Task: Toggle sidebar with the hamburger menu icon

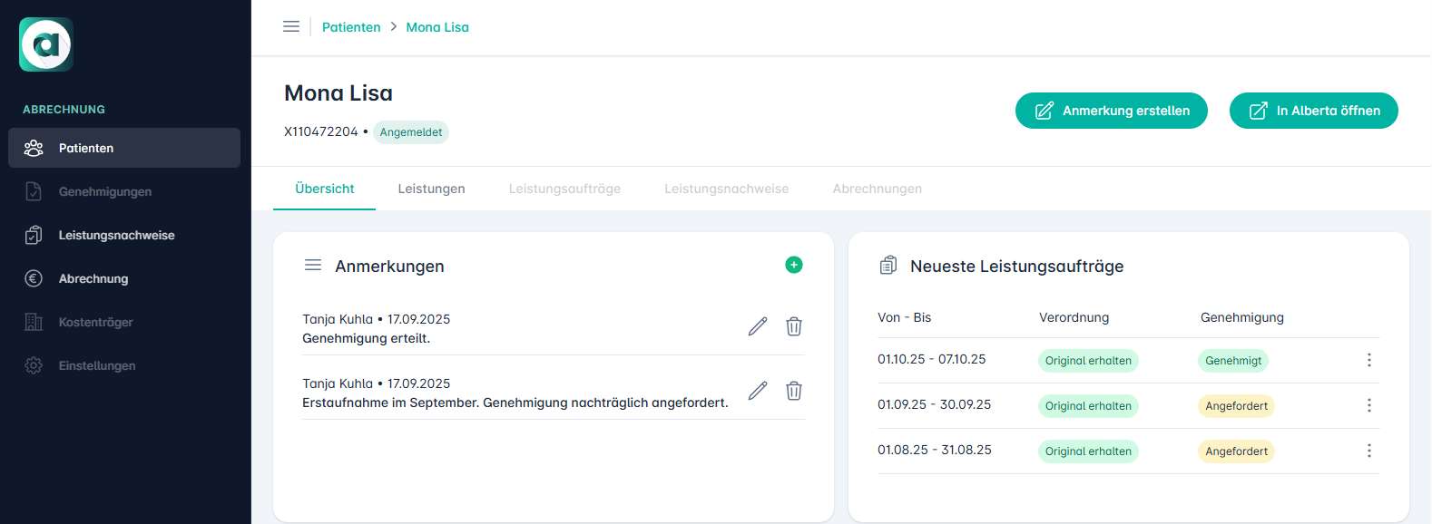Action: pyautogui.click(x=291, y=27)
